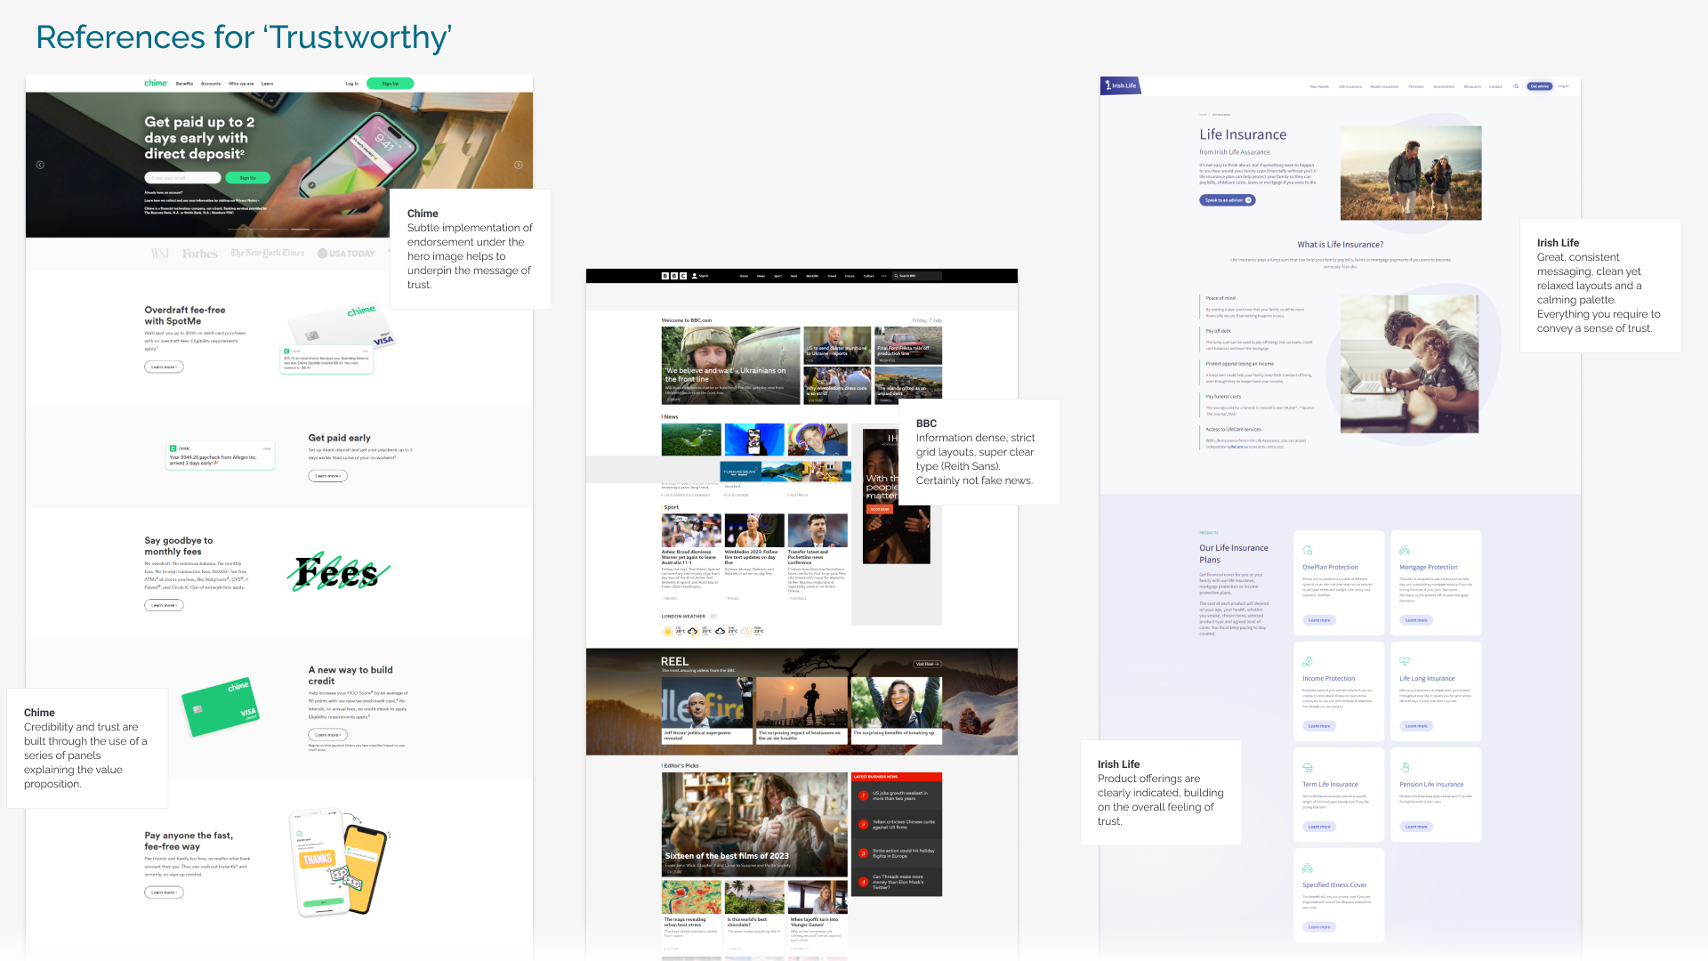Click the BBC logo in the header
Image resolution: width=1708 pixels, height=961 pixels.
(674, 276)
